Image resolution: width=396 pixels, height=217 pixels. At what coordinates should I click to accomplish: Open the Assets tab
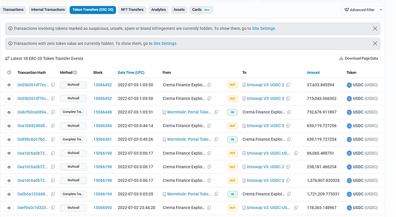tap(179, 10)
